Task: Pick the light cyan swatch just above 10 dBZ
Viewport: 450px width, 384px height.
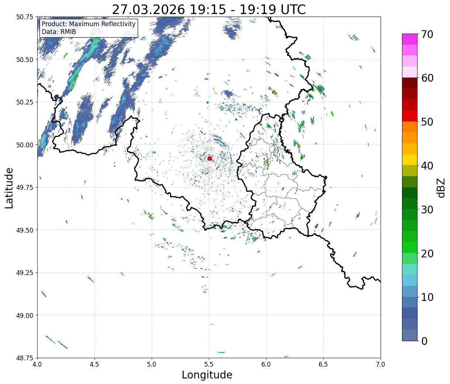Action: point(410,291)
